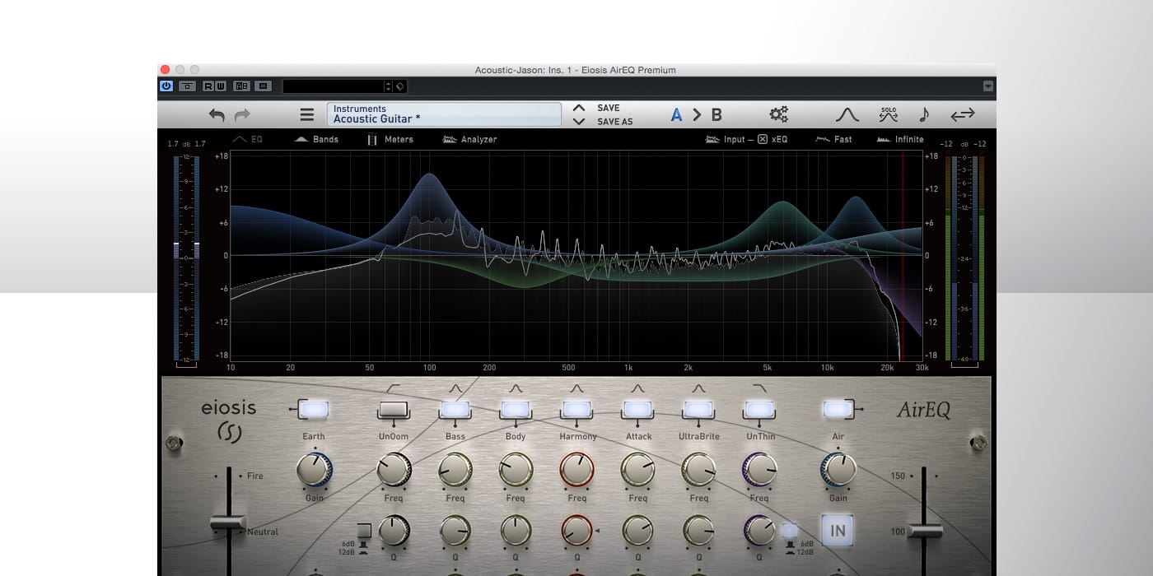Click the low-pass shape icon above UnThin
Image resolution: width=1153 pixels, height=576 pixels.
click(759, 388)
